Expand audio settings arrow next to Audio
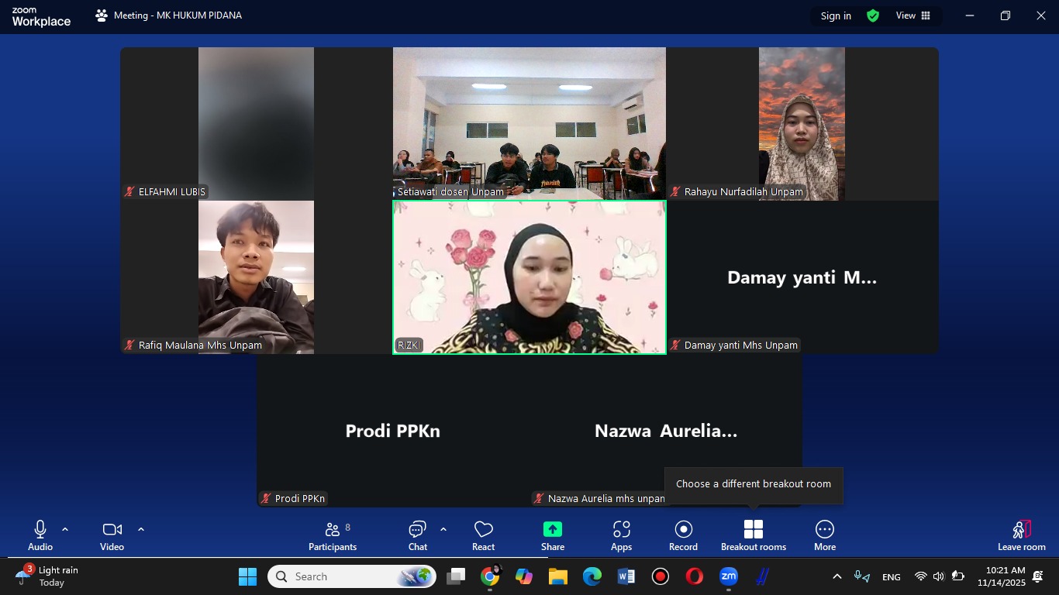Viewport: 1059px width, 595px height. pos(65,530)
